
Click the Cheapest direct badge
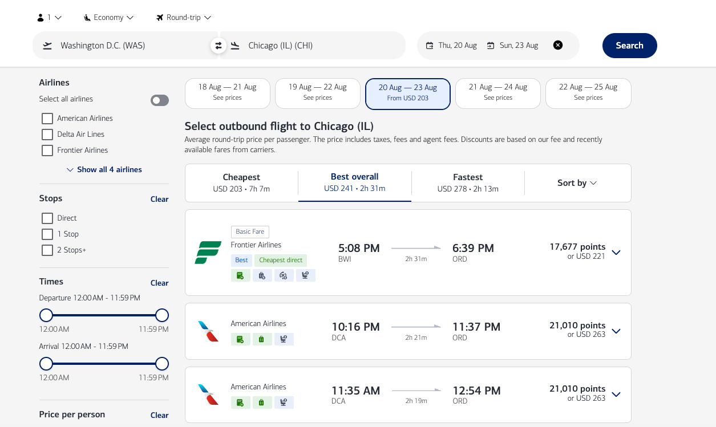pyautogui.click(x=281, y=260)
